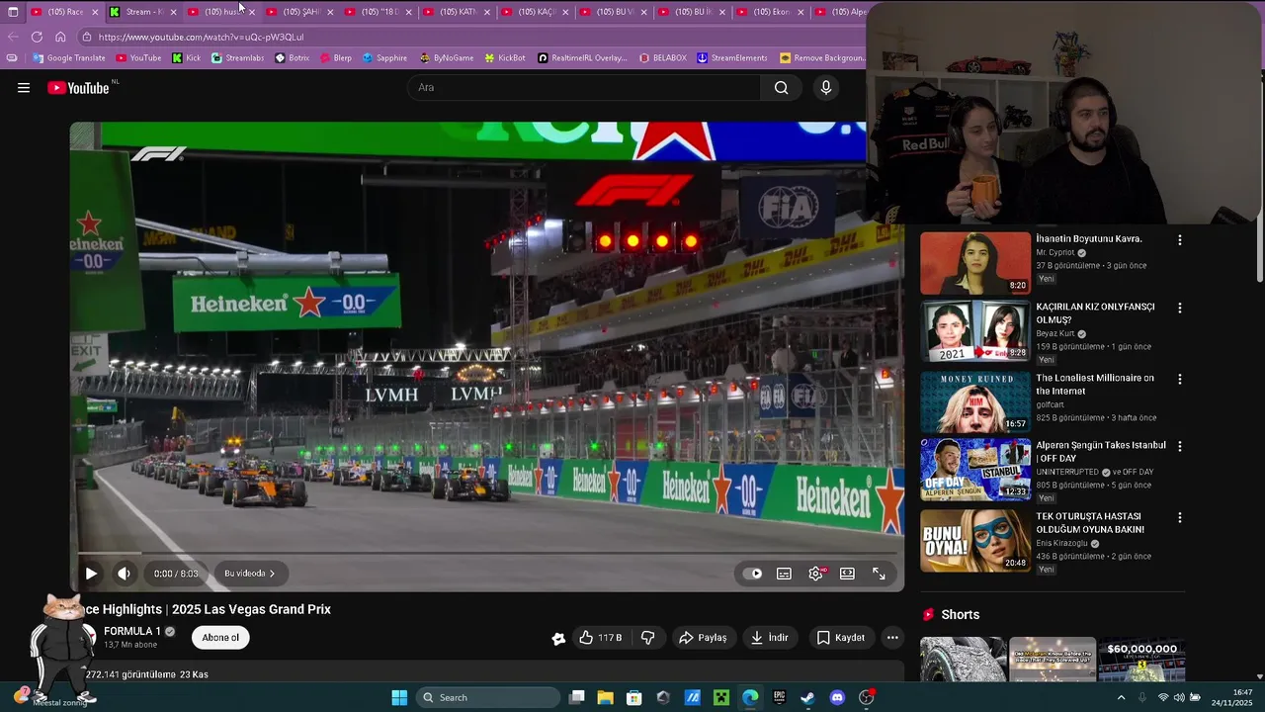This screenshot has height=712, width=1265.
Task: Open the YouTube guide hamburger menu
Action: 24,88
